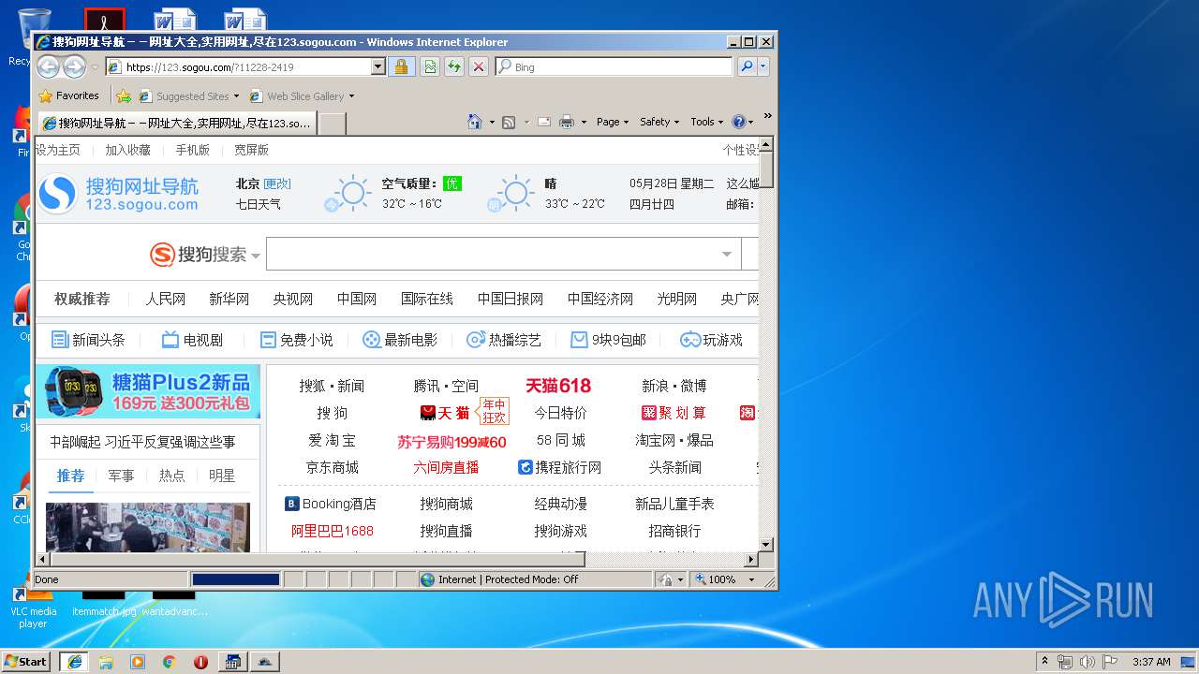
Task: Open Windows Explorer from the taskbar
Action: pyautogui.click(x=106, y=662)
